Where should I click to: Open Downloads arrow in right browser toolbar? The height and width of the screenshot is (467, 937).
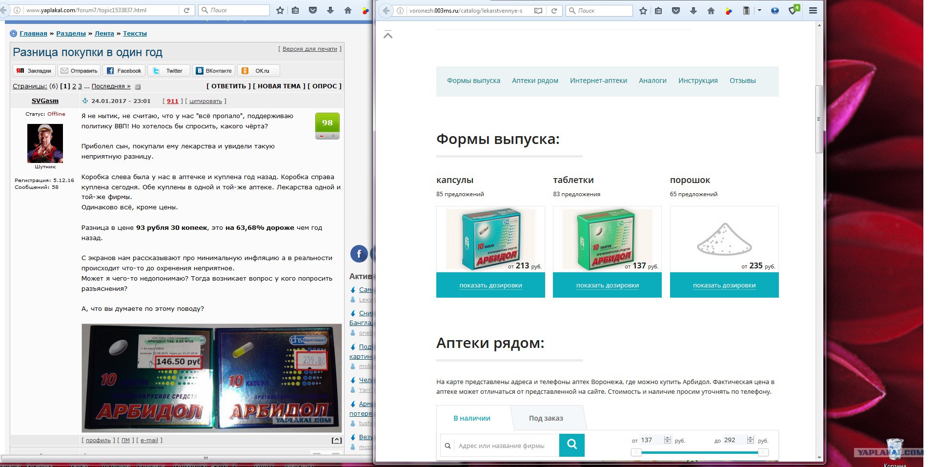[693, 11]
